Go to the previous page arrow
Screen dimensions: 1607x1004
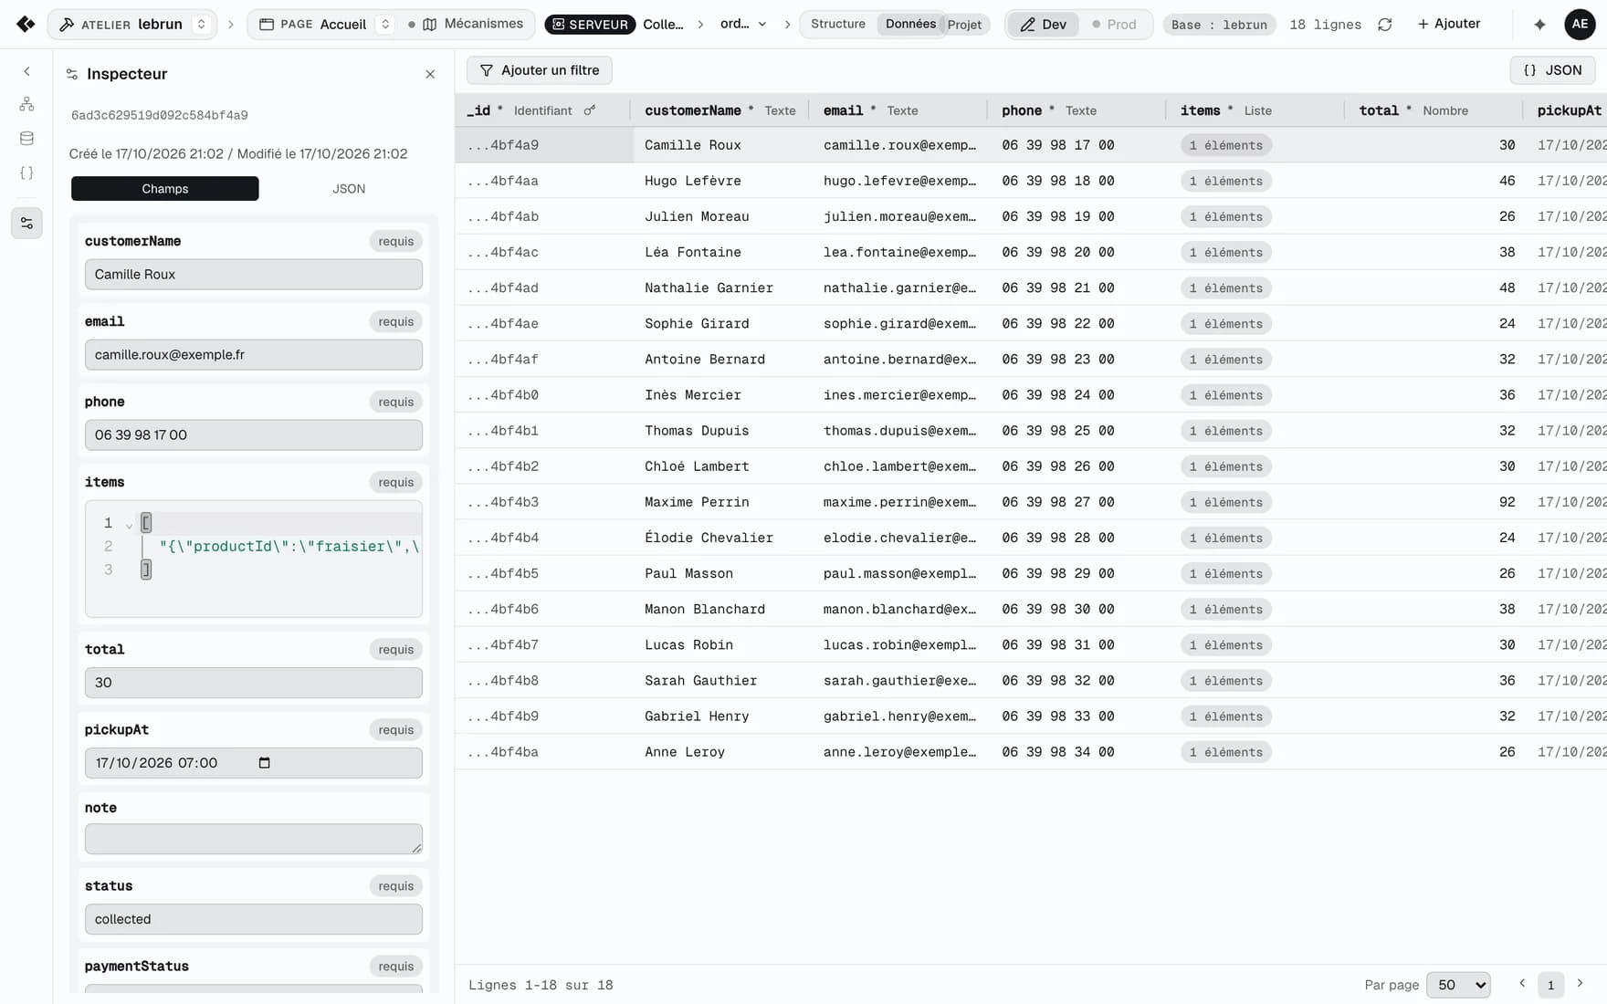[1522, 984]
